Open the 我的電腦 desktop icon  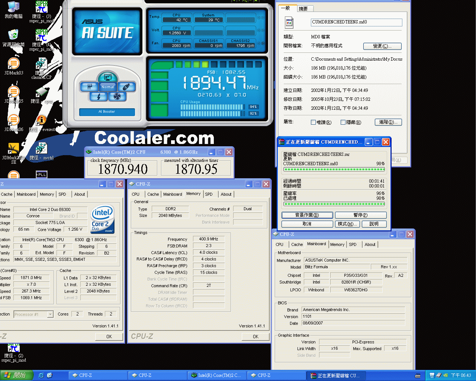coord(13,10)
